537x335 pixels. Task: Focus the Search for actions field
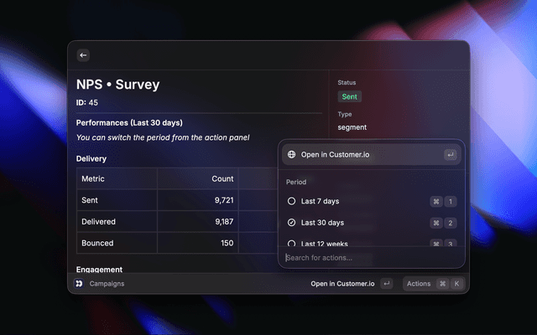[x=369, y=258]
